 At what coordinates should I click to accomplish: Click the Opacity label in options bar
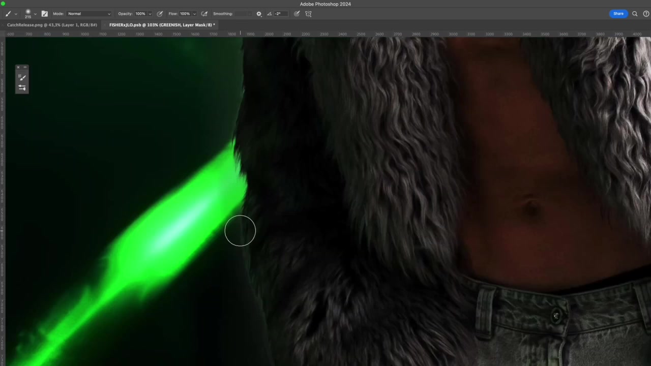click(125, 14)
